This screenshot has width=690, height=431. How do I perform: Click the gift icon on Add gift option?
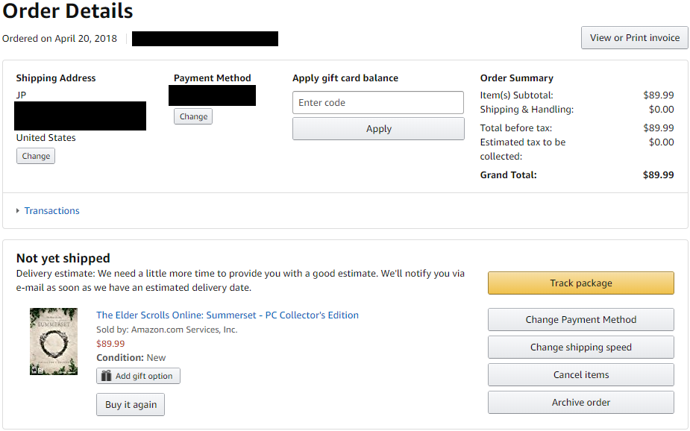106,376
